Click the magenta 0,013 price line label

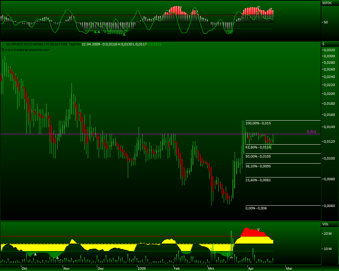click(311, 131)
